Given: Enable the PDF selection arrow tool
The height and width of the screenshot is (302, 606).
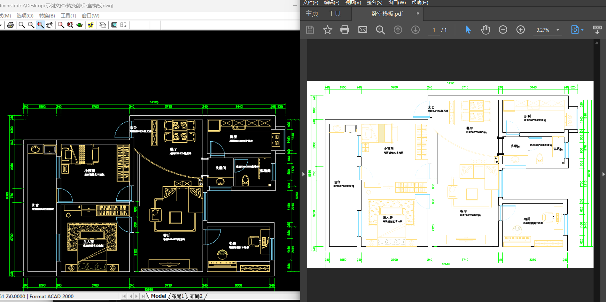Looking at the screenshot, I should click(468, 30).
